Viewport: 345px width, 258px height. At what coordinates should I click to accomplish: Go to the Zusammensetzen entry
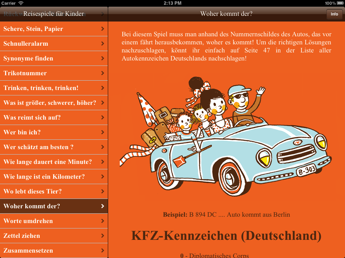click(28, 251)
